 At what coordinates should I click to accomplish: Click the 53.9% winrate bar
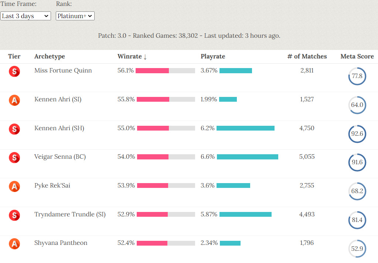click(x=166, y=186)
